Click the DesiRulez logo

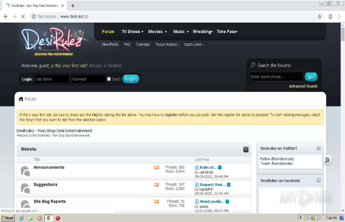[52, 41]
